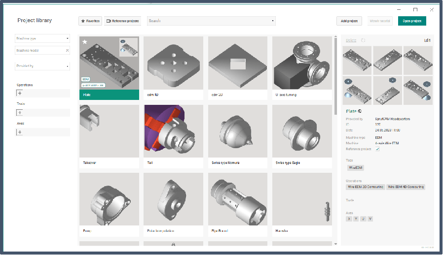Minimize the Project library window
This screenshot has height=255, width=443.
click(399, 9)
